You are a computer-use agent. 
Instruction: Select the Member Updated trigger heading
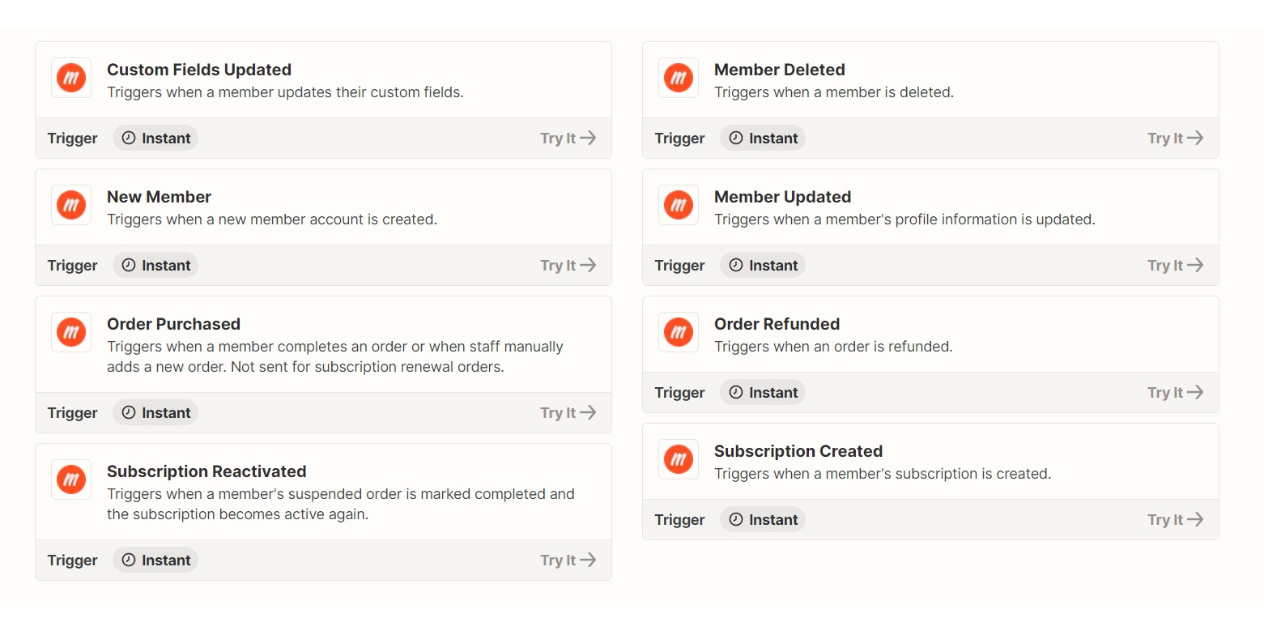(x=782, y=197)
